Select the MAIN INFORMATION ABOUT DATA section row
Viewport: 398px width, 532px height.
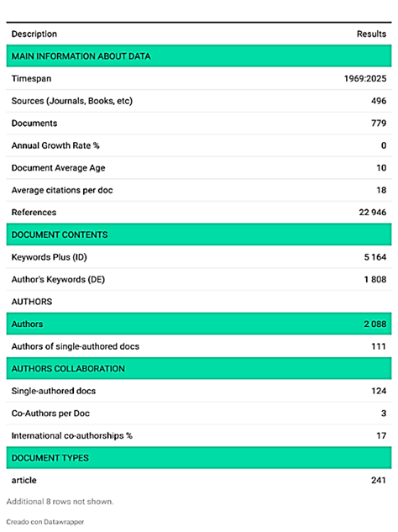[x=199, y=56]
